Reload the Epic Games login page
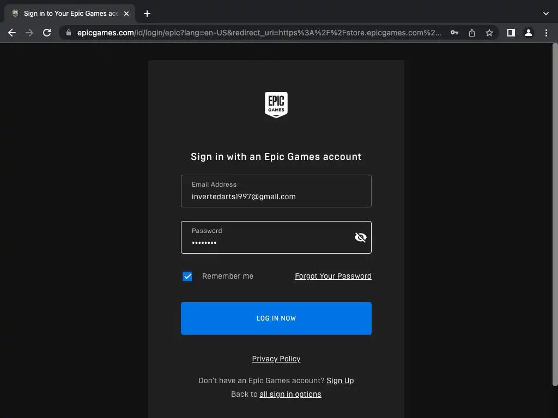The width and height of the screenshot is (558, 418). (47, 33)
